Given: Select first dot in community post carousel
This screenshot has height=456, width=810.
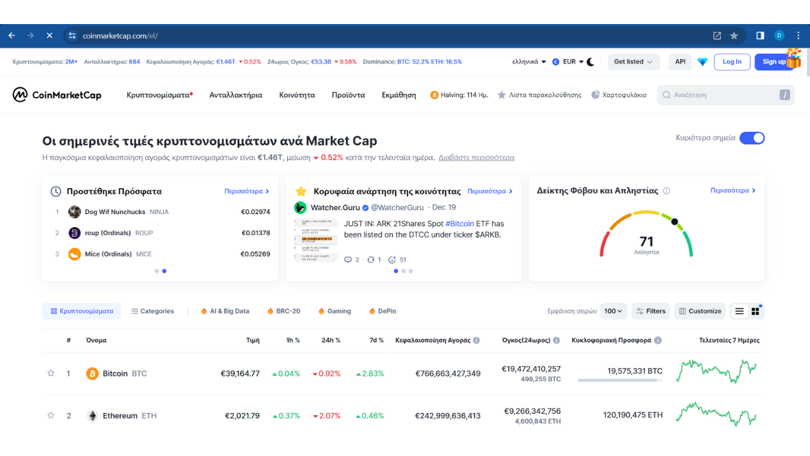Looking at the screenshot, I should 396,271.
